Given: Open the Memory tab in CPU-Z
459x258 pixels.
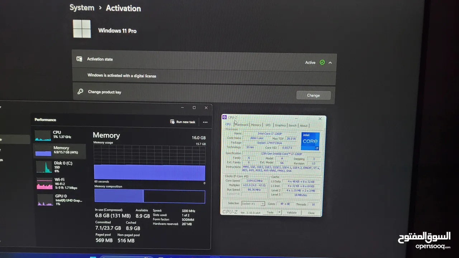Looking at the screenshot, I should [256, 125].
